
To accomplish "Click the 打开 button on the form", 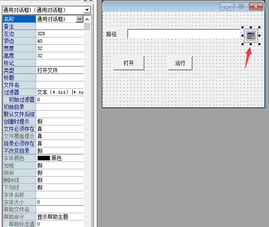I will (x=129, y=63).
